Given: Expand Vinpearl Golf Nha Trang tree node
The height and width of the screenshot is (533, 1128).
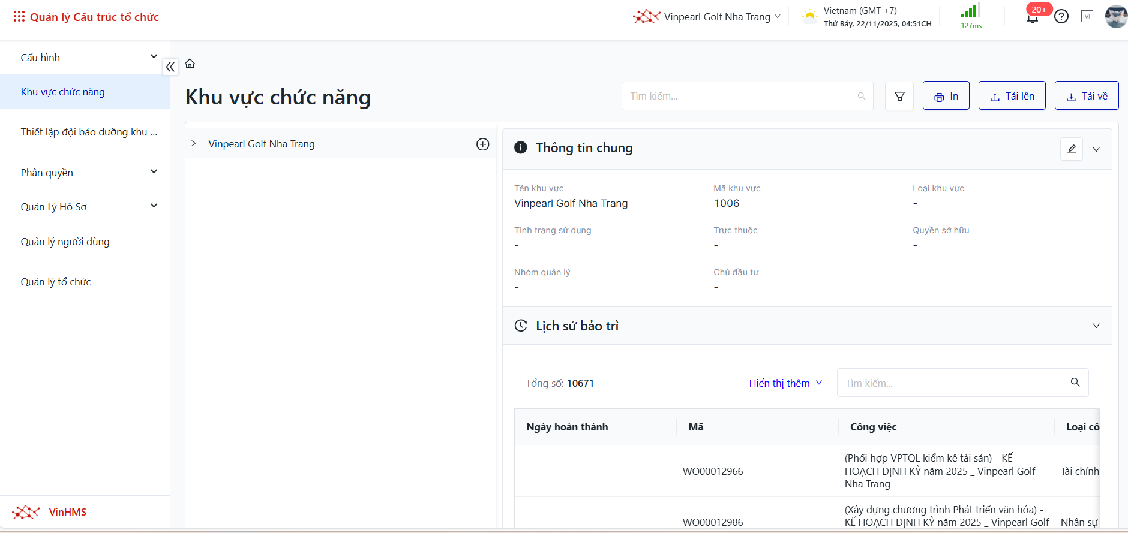Looking at the screenshot, I should click(194, 144).
